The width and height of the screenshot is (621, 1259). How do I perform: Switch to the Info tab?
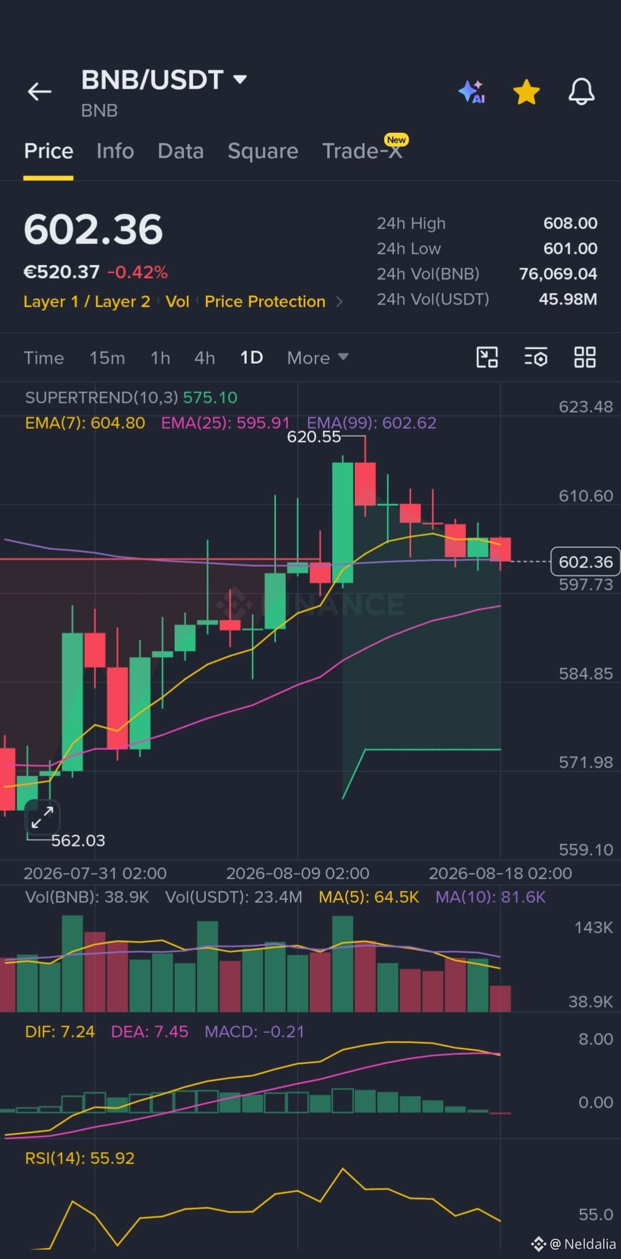(x=115, y=151)
